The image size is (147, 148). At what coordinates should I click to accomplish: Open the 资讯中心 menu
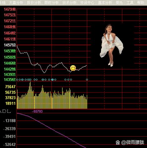coord(87,3)
